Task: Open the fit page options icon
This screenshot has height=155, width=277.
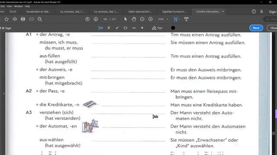Action: 176,19
